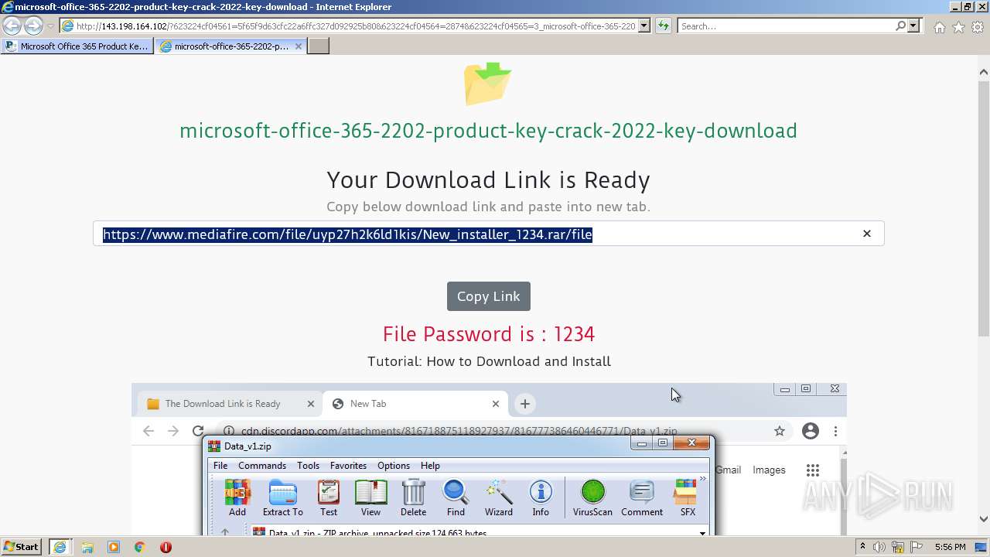
Task: Clear the link field with X
Action: pos(867,234)
